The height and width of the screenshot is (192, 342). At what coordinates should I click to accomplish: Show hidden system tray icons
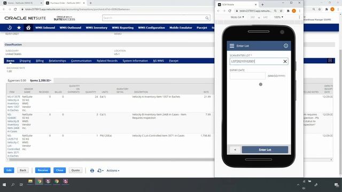point(298,185)
